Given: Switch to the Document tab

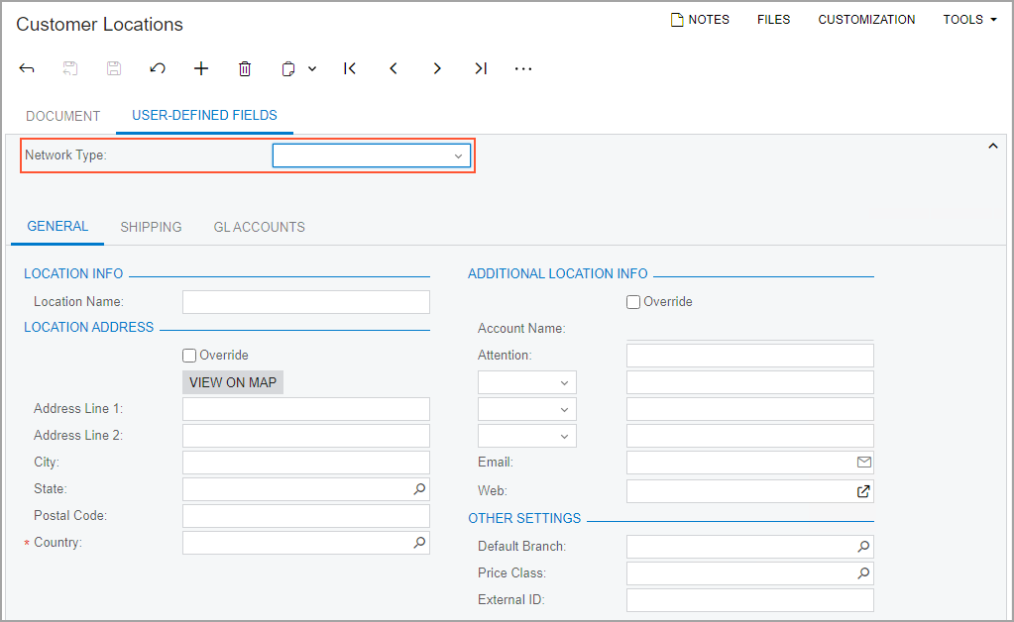Looking at the screenshot, I should (63, 116).
